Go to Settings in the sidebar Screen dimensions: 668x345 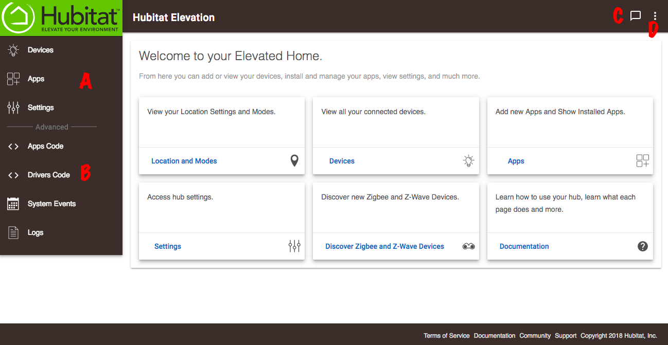click(41, 107)
